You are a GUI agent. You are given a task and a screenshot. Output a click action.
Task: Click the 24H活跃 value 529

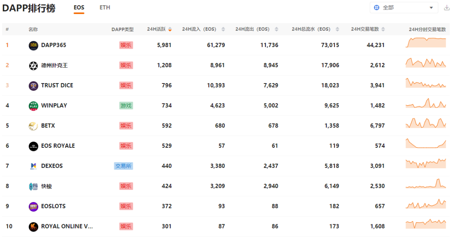167,146
